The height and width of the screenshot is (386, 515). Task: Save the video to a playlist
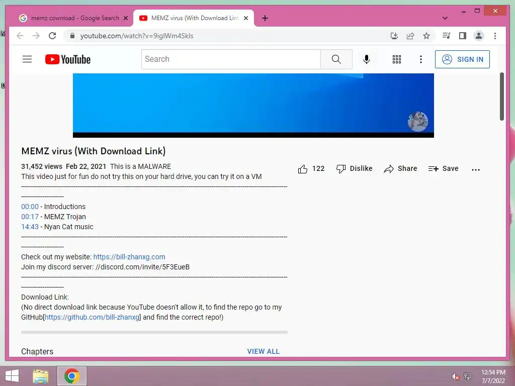click(443, 168)
